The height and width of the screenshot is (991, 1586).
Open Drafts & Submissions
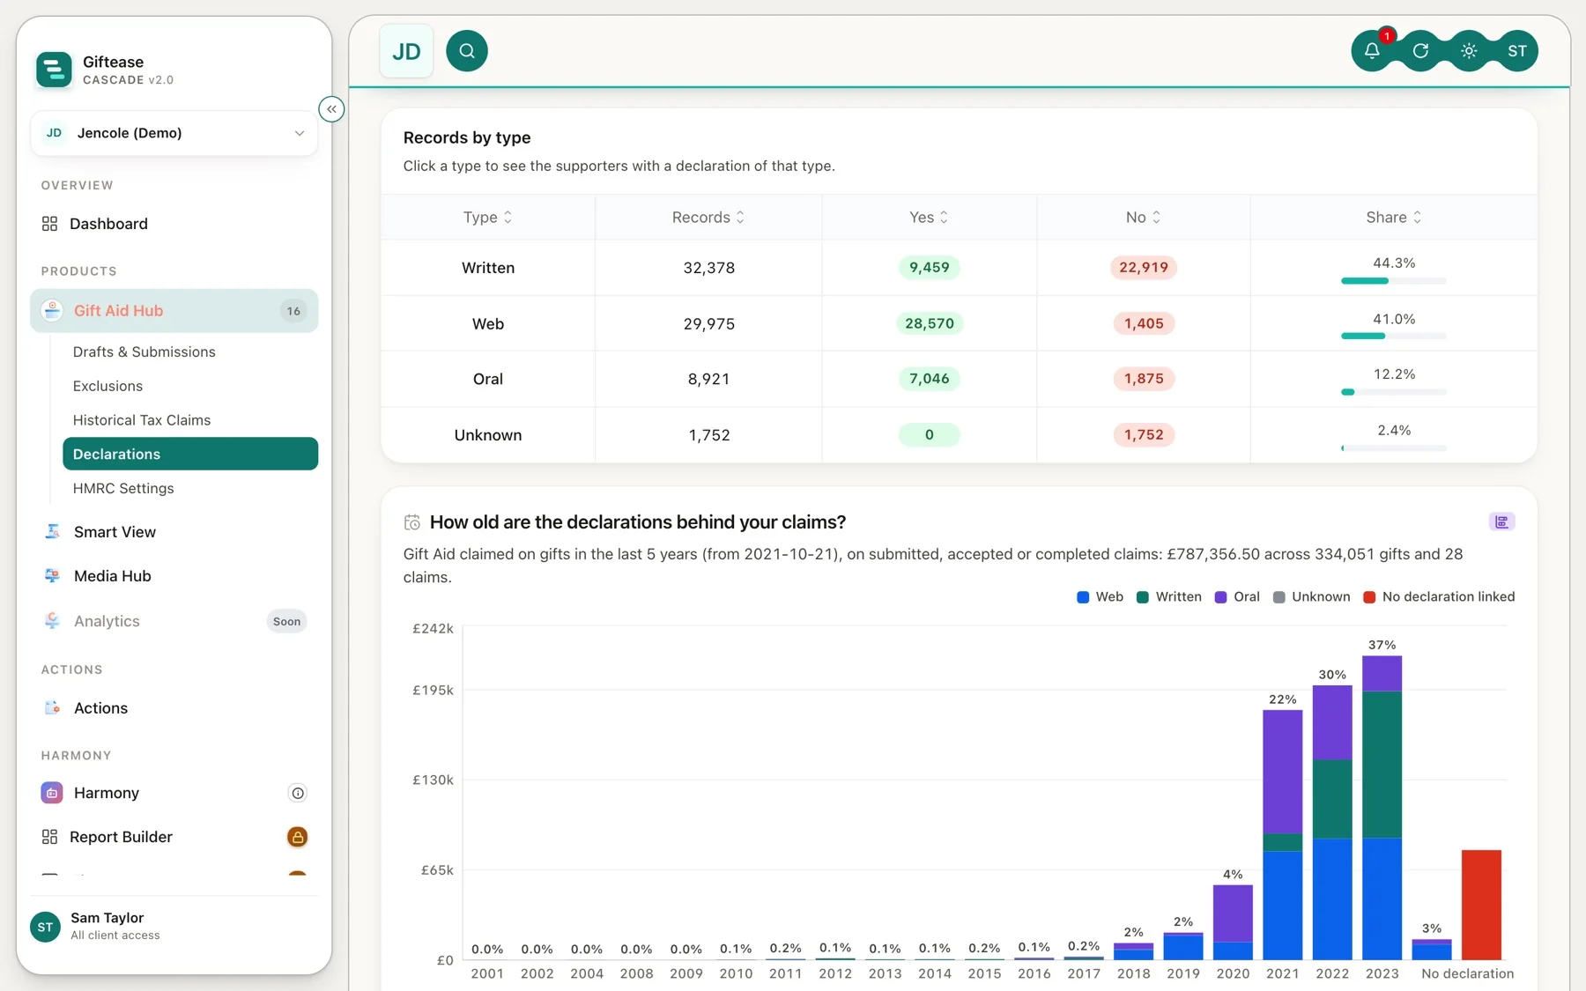click(145, 351)
